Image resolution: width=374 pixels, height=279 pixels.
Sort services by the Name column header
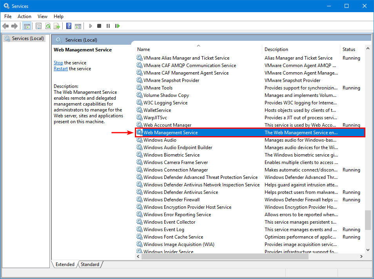[x=143, y=49]
